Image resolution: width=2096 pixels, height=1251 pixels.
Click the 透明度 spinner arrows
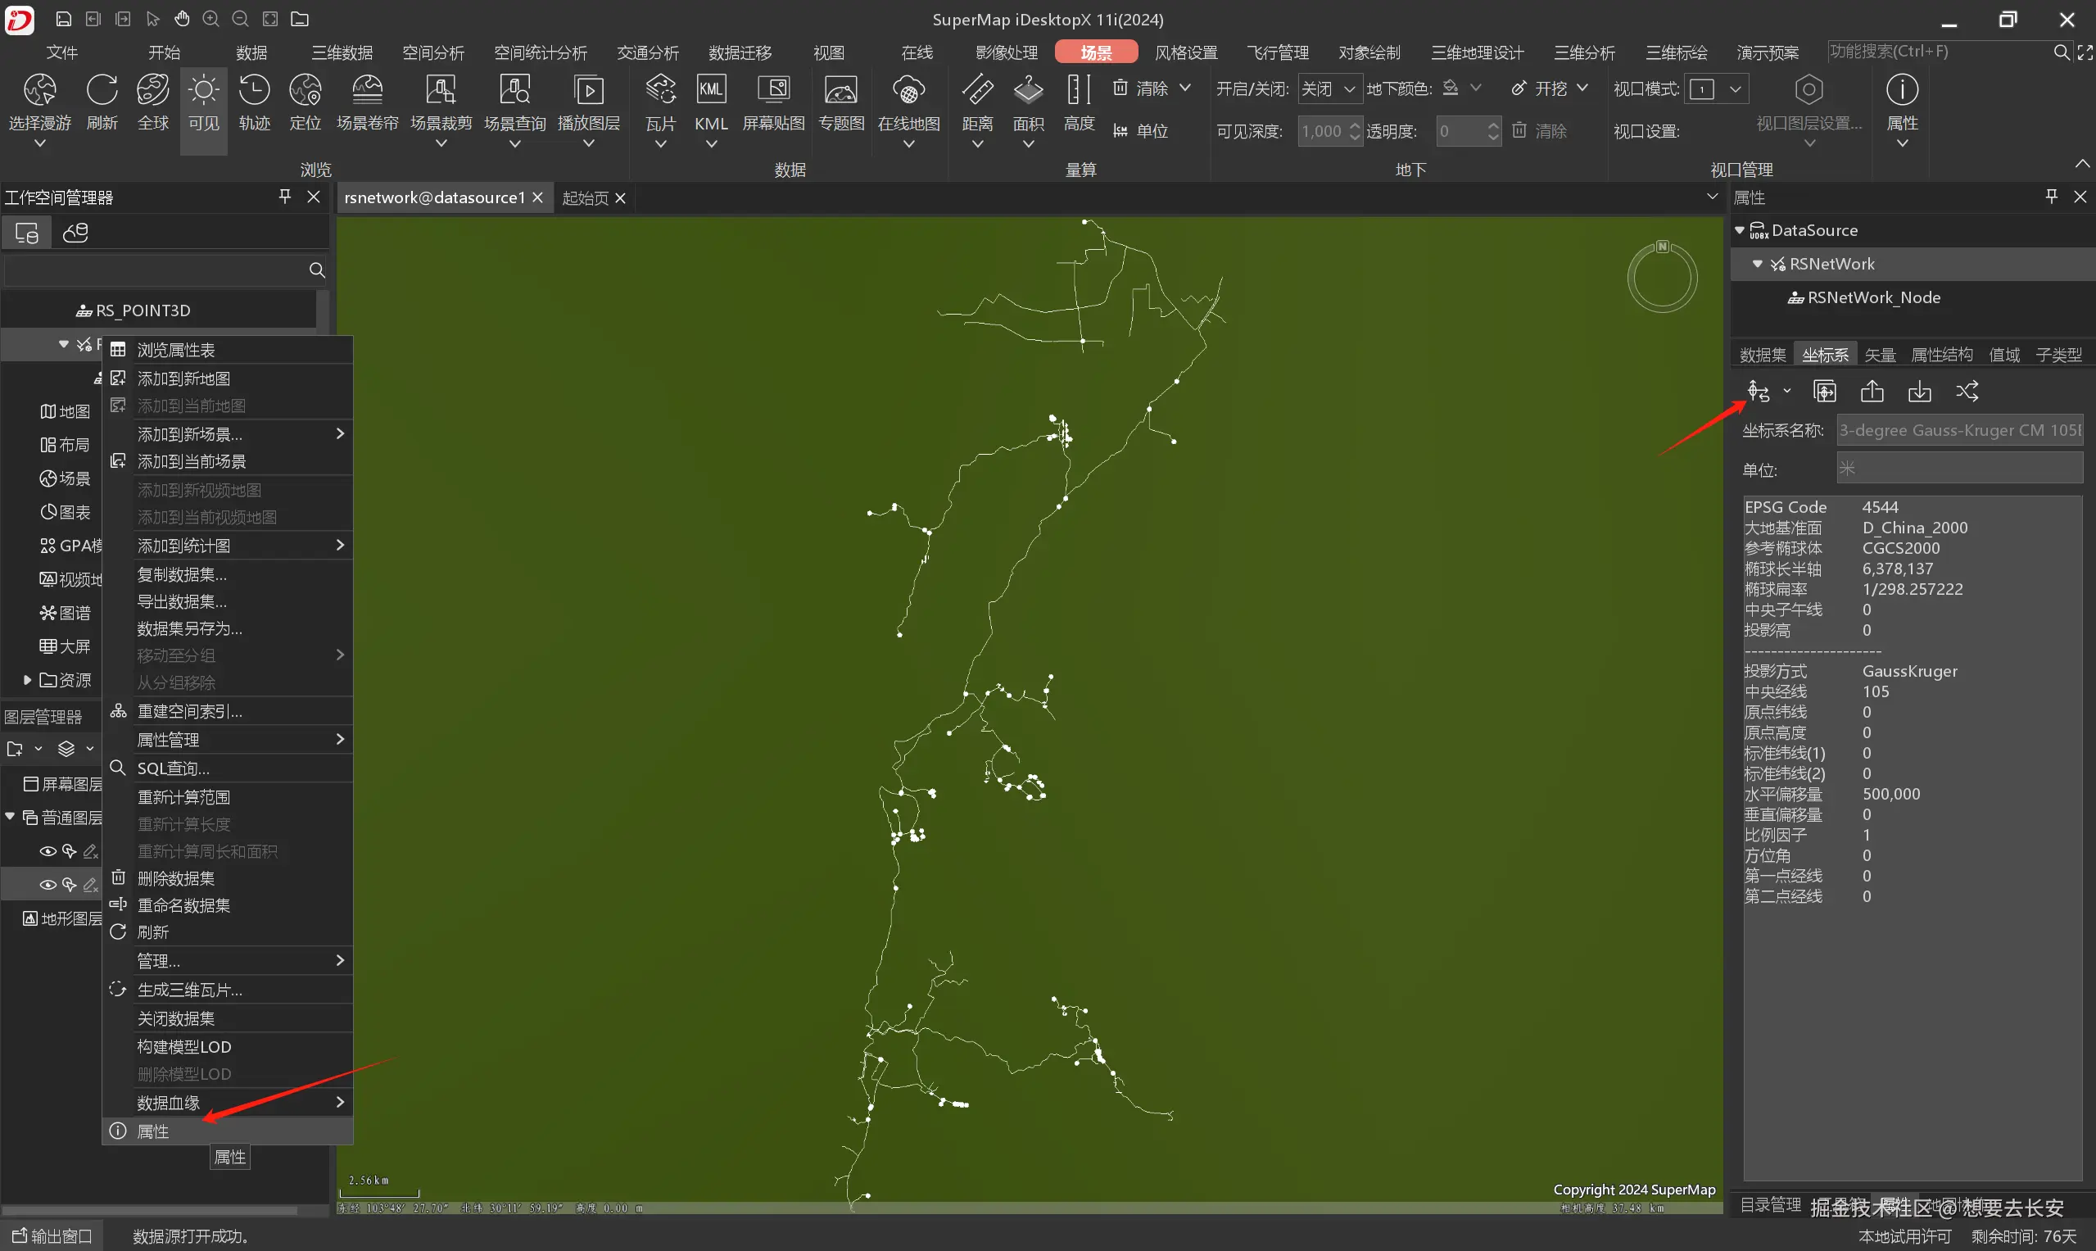pos(1492,130)
